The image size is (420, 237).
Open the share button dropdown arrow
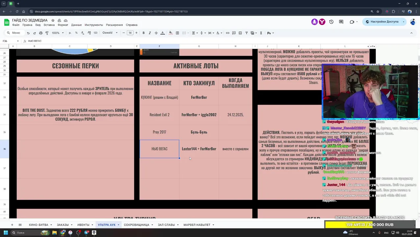tap(404, 22)
